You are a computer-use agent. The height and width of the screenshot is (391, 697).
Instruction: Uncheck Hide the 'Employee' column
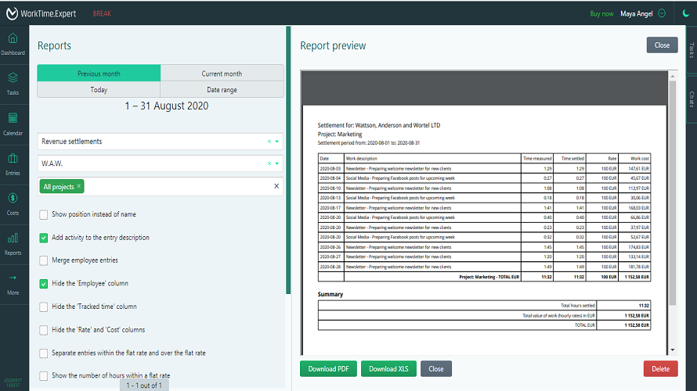click(x=44, y=284)
